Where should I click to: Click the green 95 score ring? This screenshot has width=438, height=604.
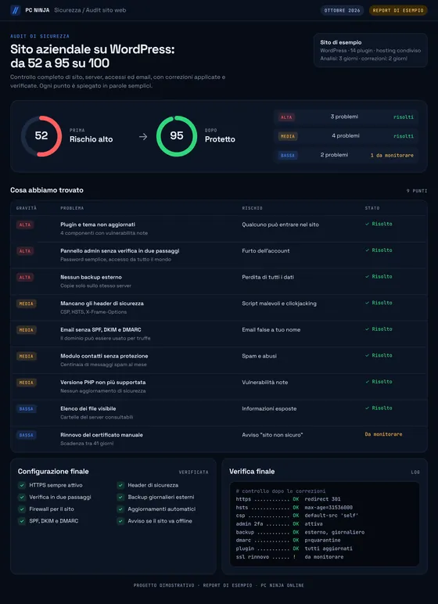click(177, 136)
